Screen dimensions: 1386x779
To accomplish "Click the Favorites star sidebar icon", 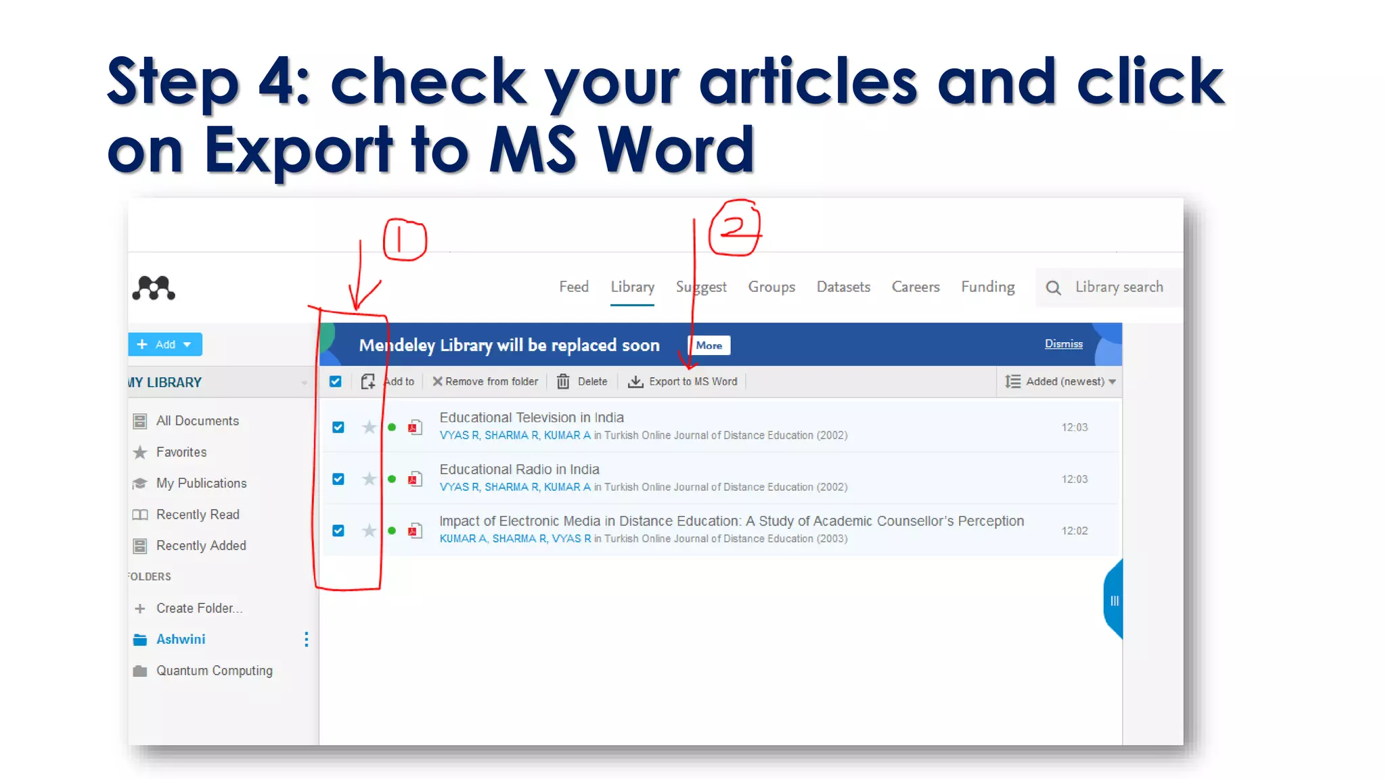I will click(140, 452).
